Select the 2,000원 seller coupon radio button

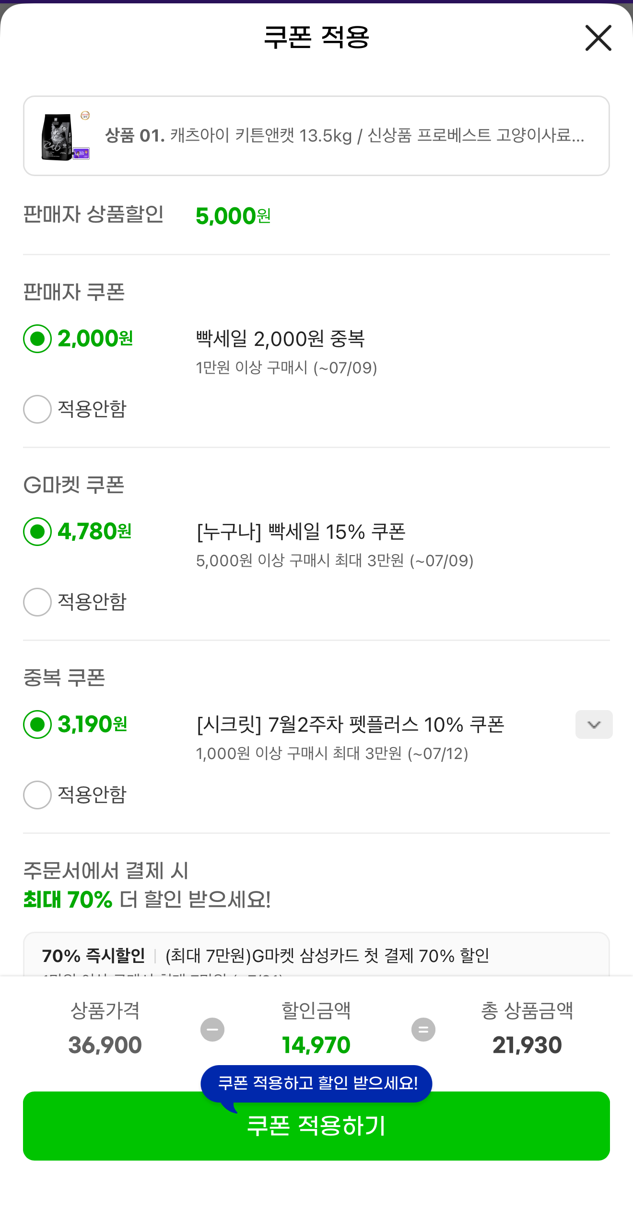(37, 339)
